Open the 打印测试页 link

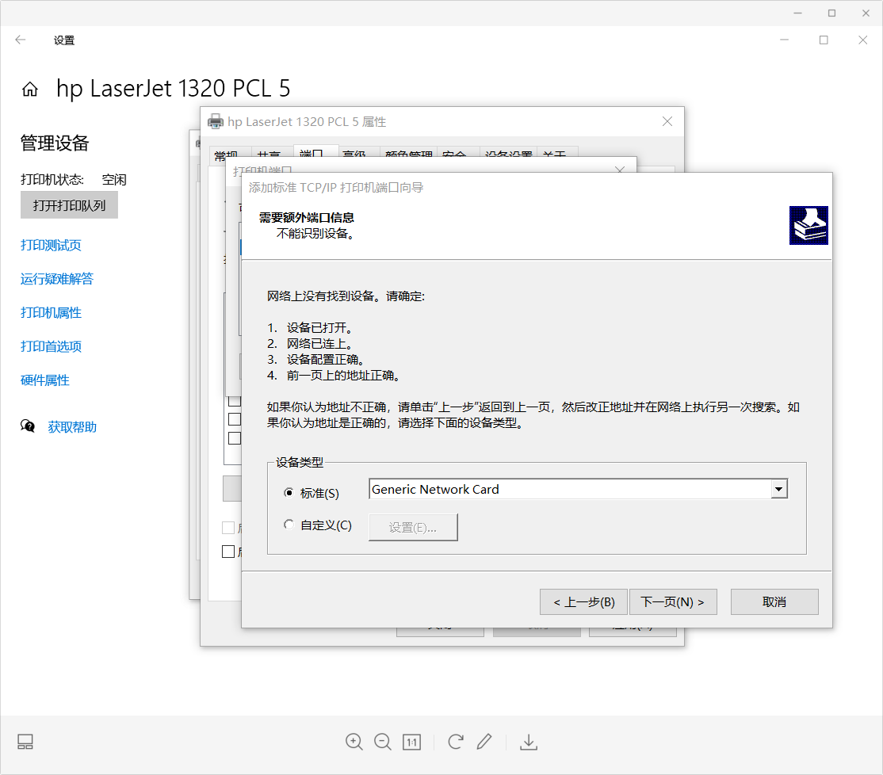(x=51, y=246)
